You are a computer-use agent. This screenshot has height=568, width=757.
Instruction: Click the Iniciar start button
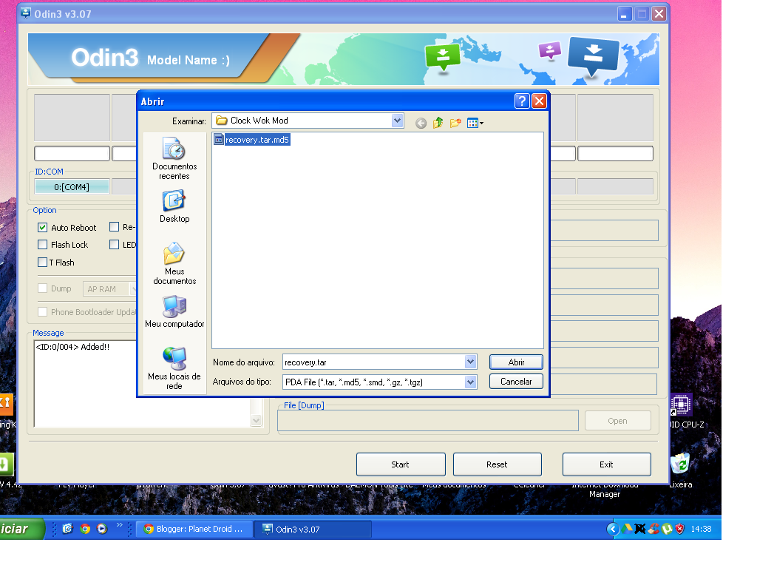point(21,529)
